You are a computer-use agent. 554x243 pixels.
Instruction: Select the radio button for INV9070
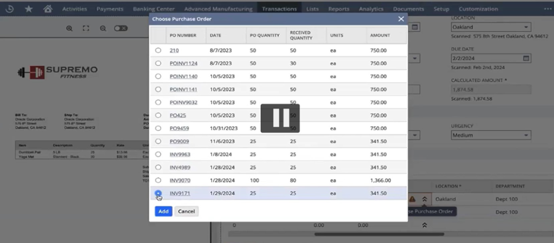pyautogui.click(x=158, y=180)
